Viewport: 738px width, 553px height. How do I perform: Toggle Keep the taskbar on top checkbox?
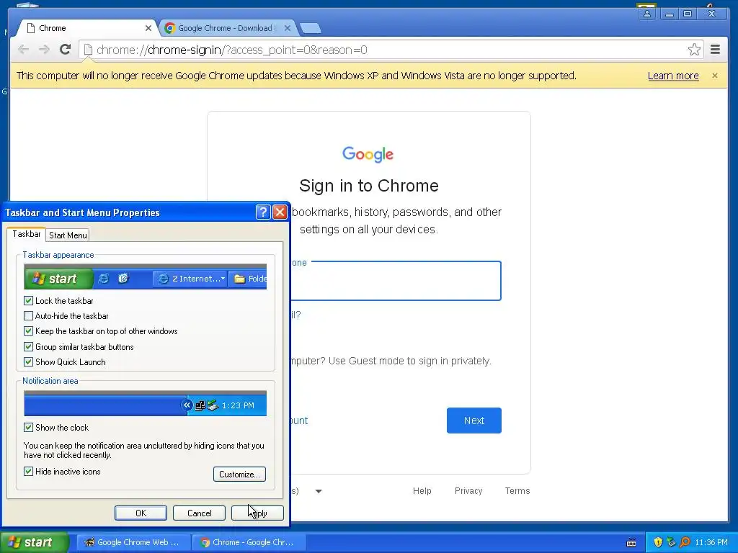click(28, 331)
